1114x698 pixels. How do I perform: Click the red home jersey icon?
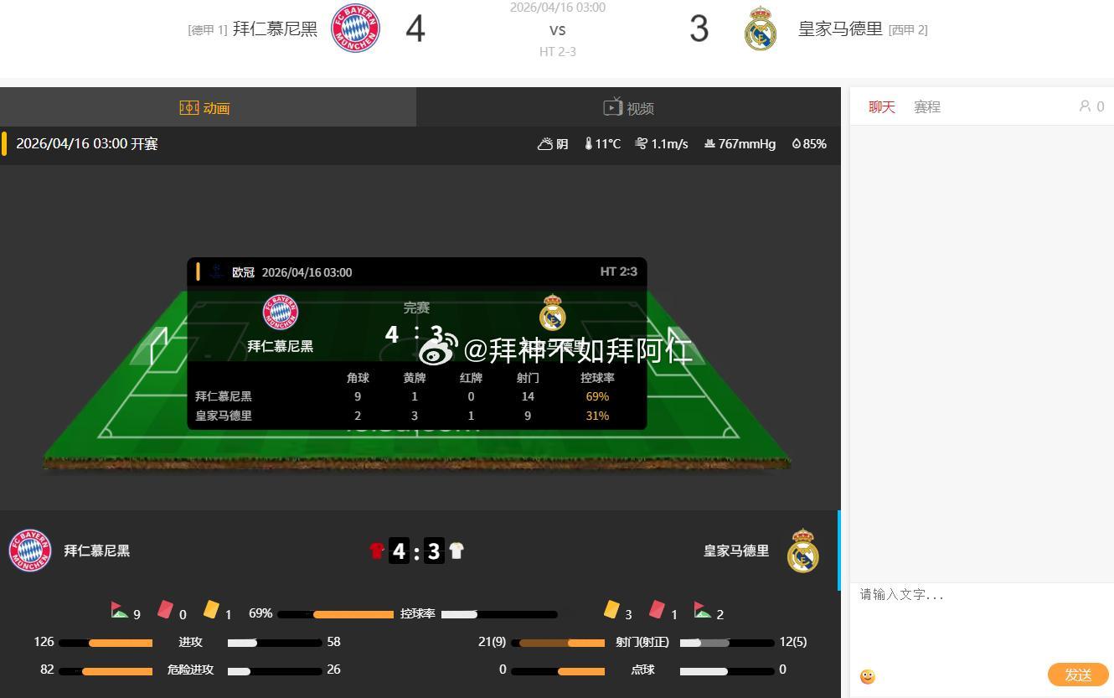pos(377,551)
